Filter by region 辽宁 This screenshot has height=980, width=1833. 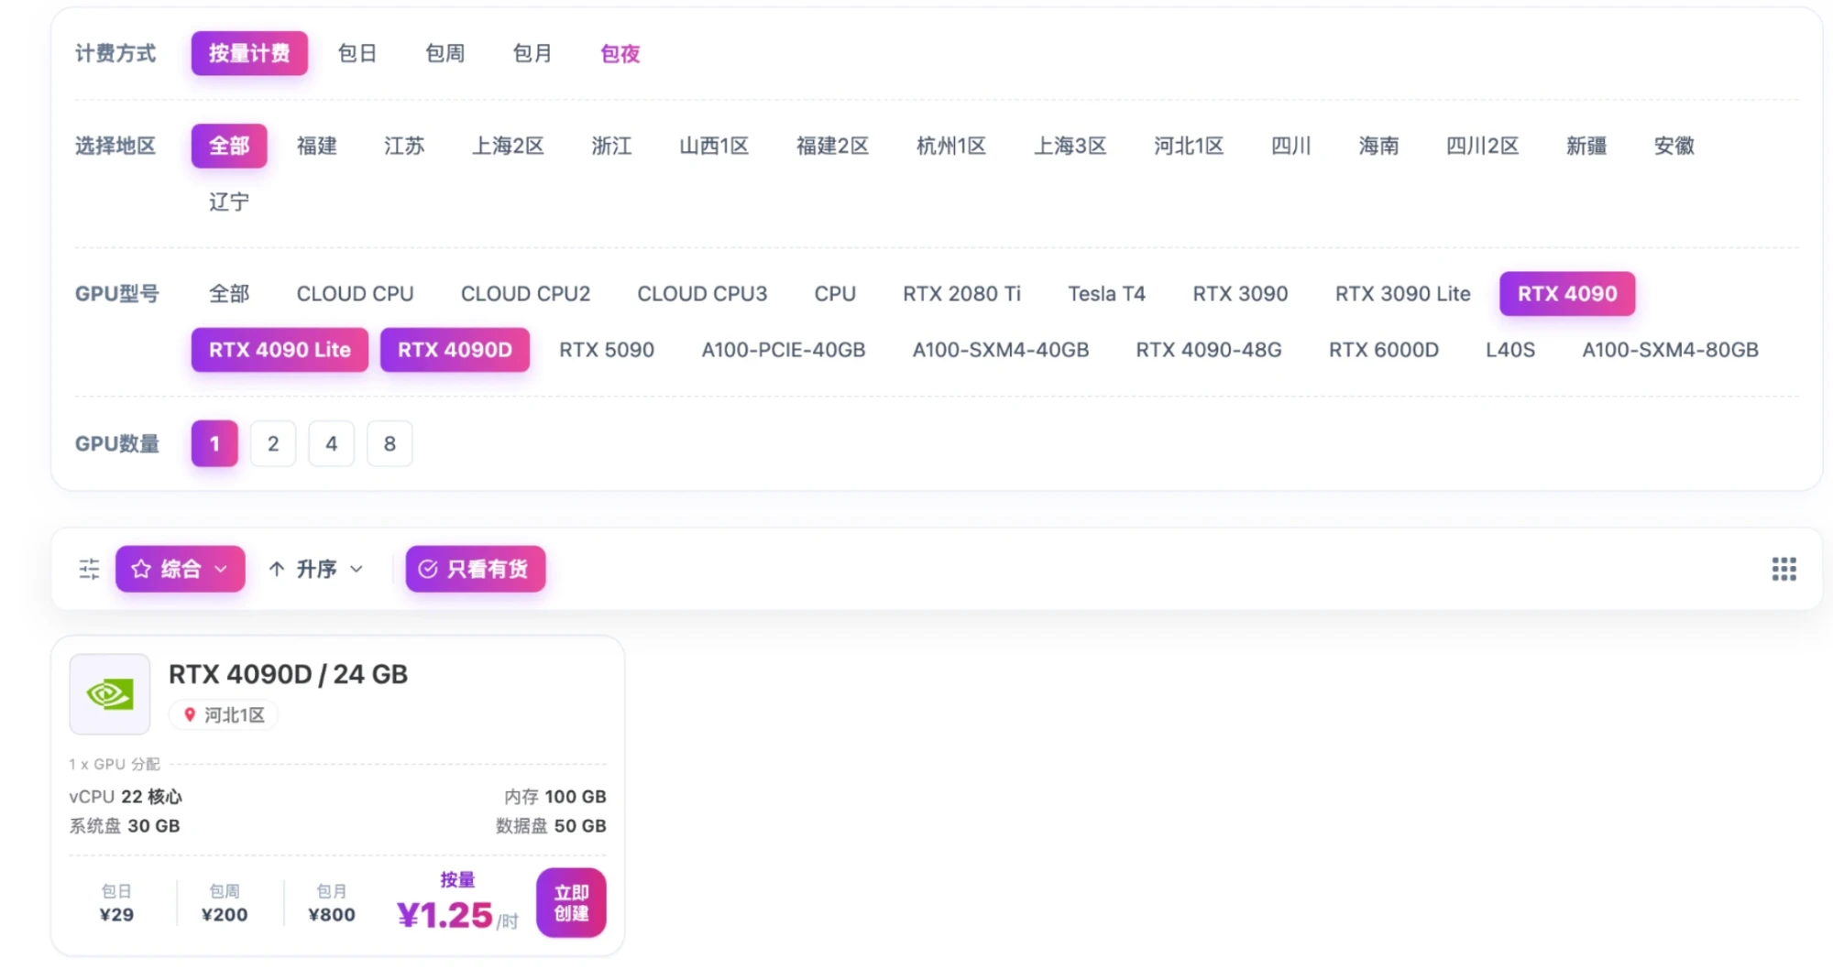tap(229, 201)
